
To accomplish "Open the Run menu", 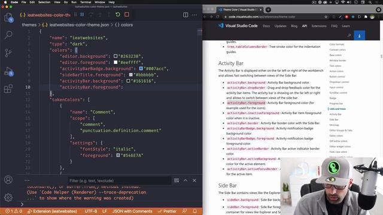I will (74, 2).
